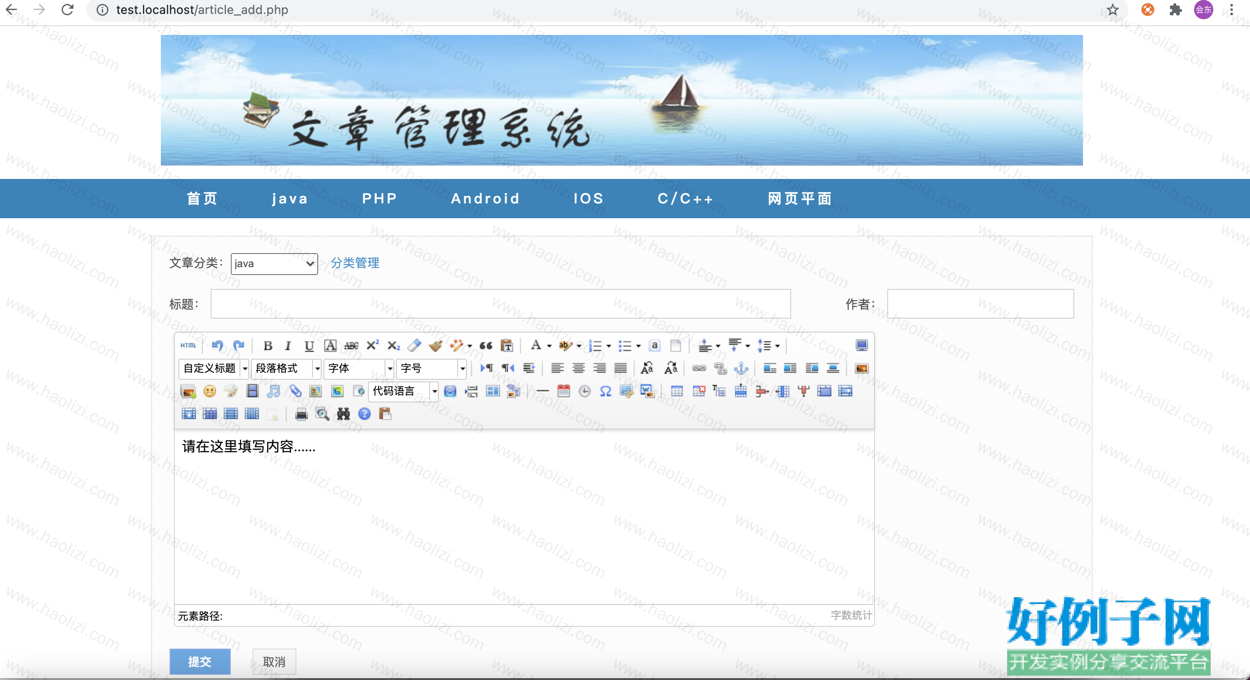Insert current time with clock icon
The image size is (1250, 680).
tap(585, 391)
